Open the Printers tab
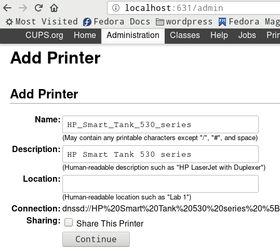280x251 pixels. point(273,35)
